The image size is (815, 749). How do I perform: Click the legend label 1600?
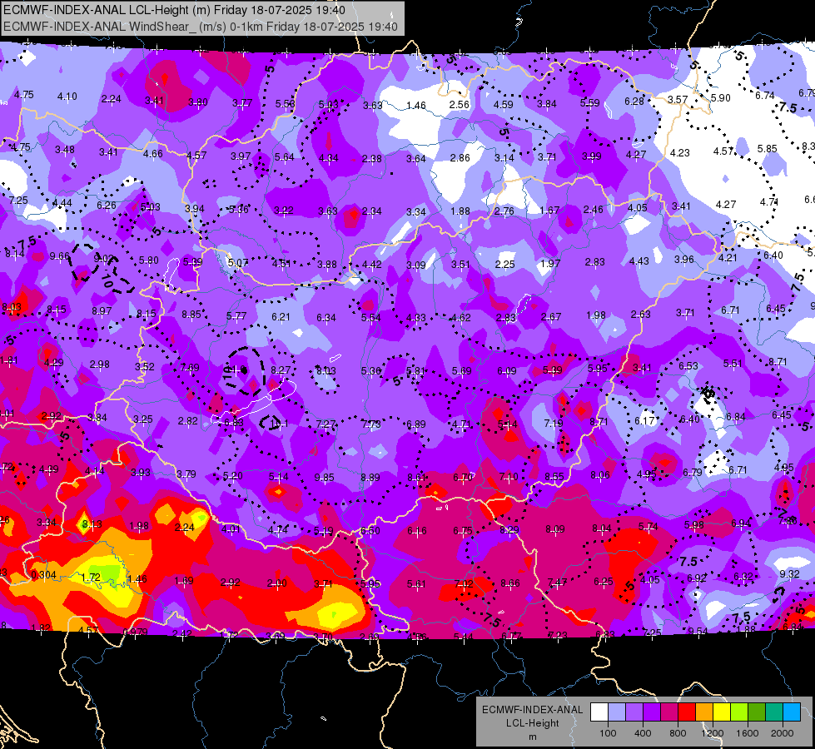point(748,733)
